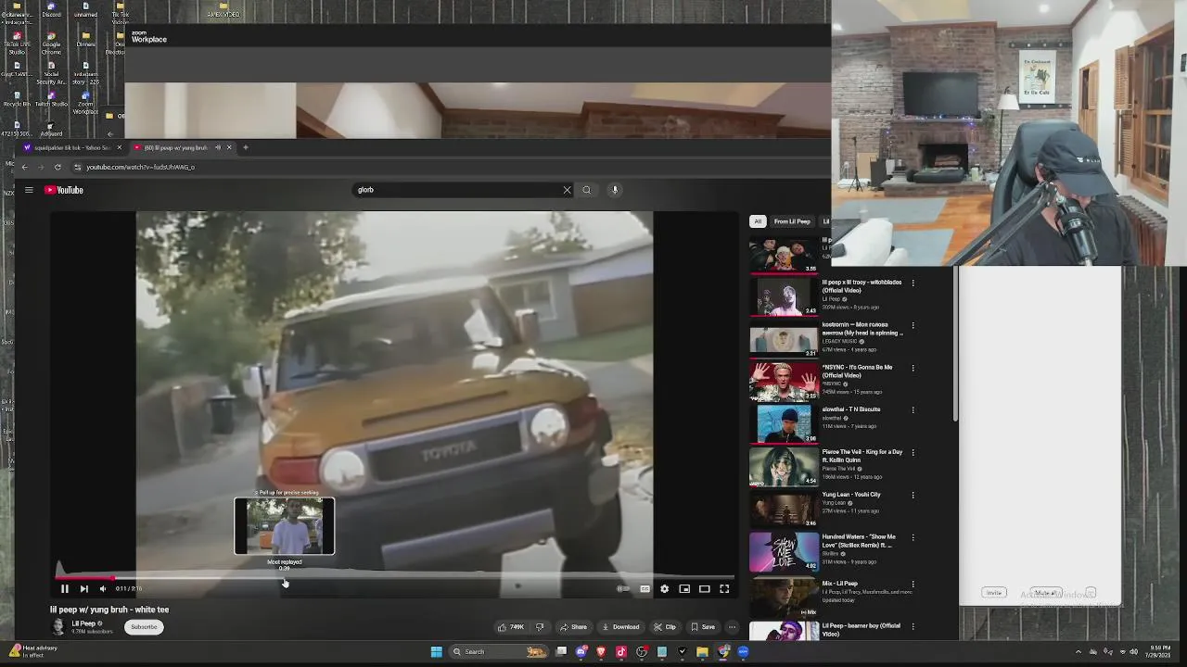This screenshot has height=667, width=1187.
Task: Dislike the video
Action: tap(540, 627)
